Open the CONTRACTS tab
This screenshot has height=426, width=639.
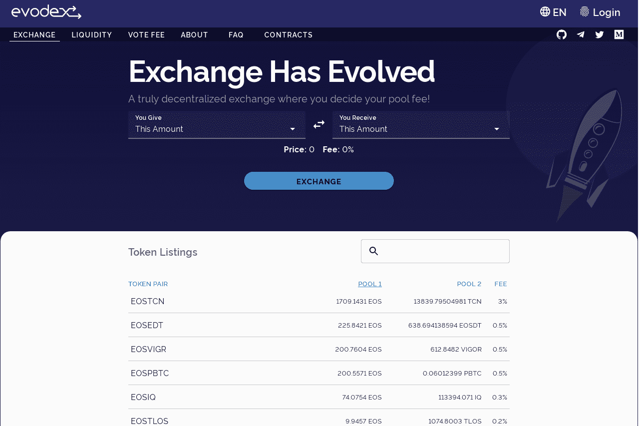point(289,35)
